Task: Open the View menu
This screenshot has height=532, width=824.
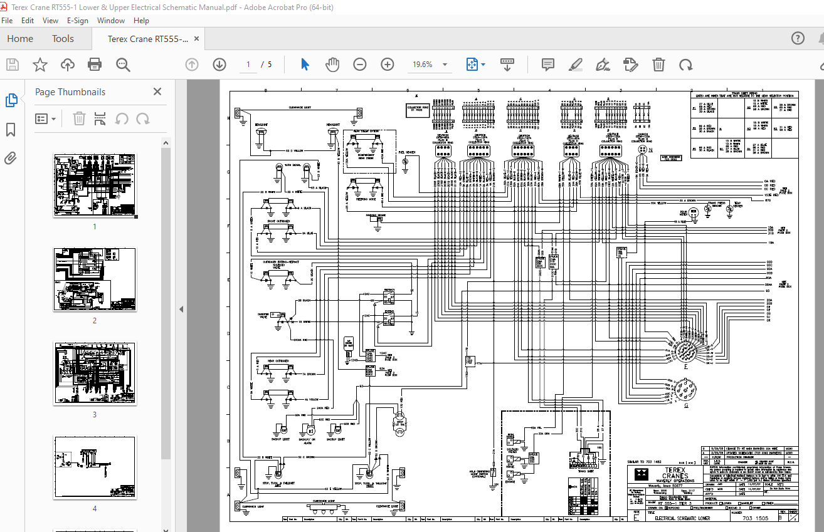Action: pos(51,20)
